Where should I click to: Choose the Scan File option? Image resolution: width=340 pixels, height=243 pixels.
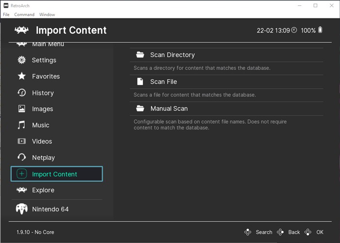click(226, 81)
